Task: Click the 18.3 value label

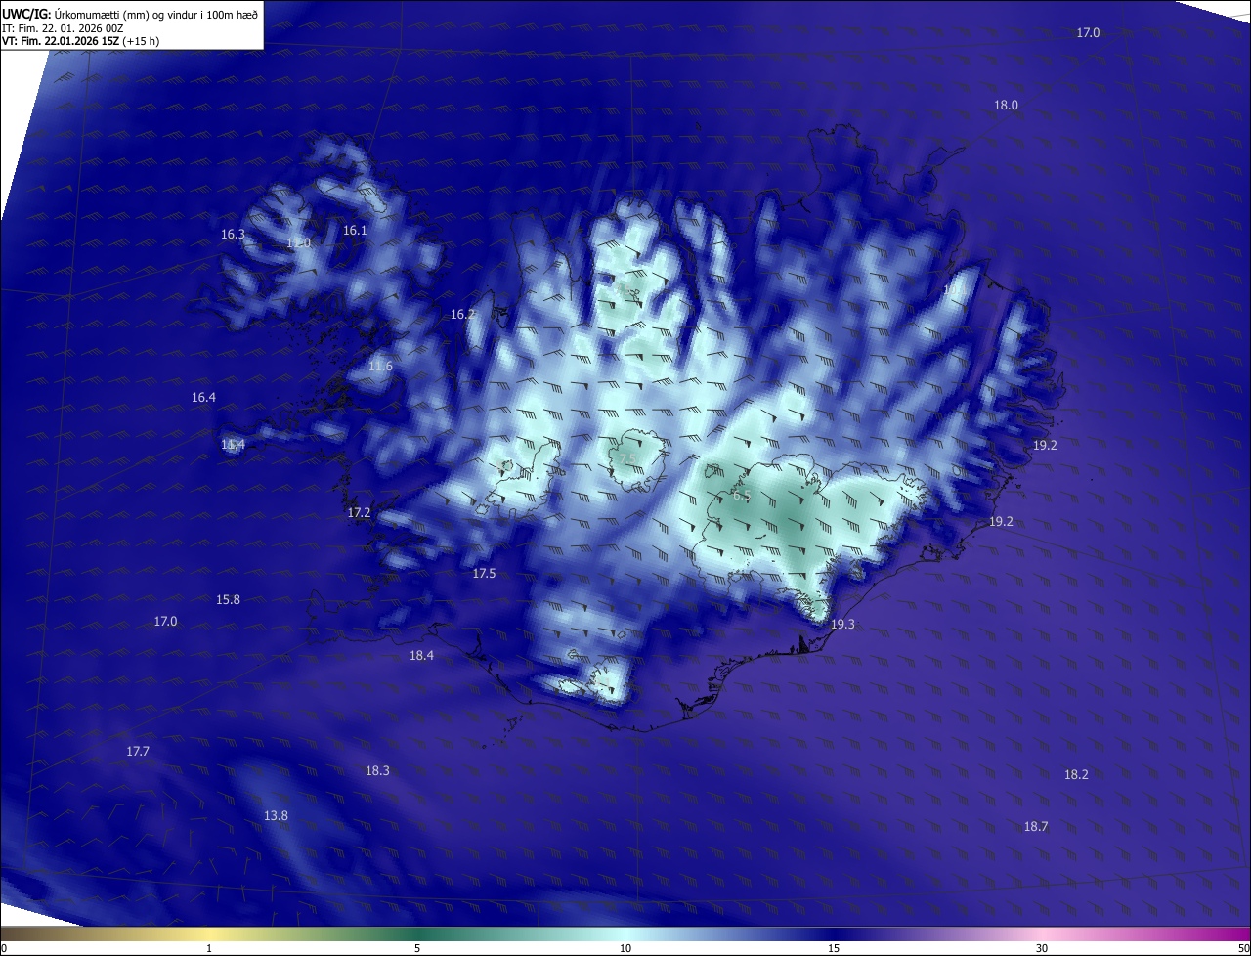Action: (377, 771)
